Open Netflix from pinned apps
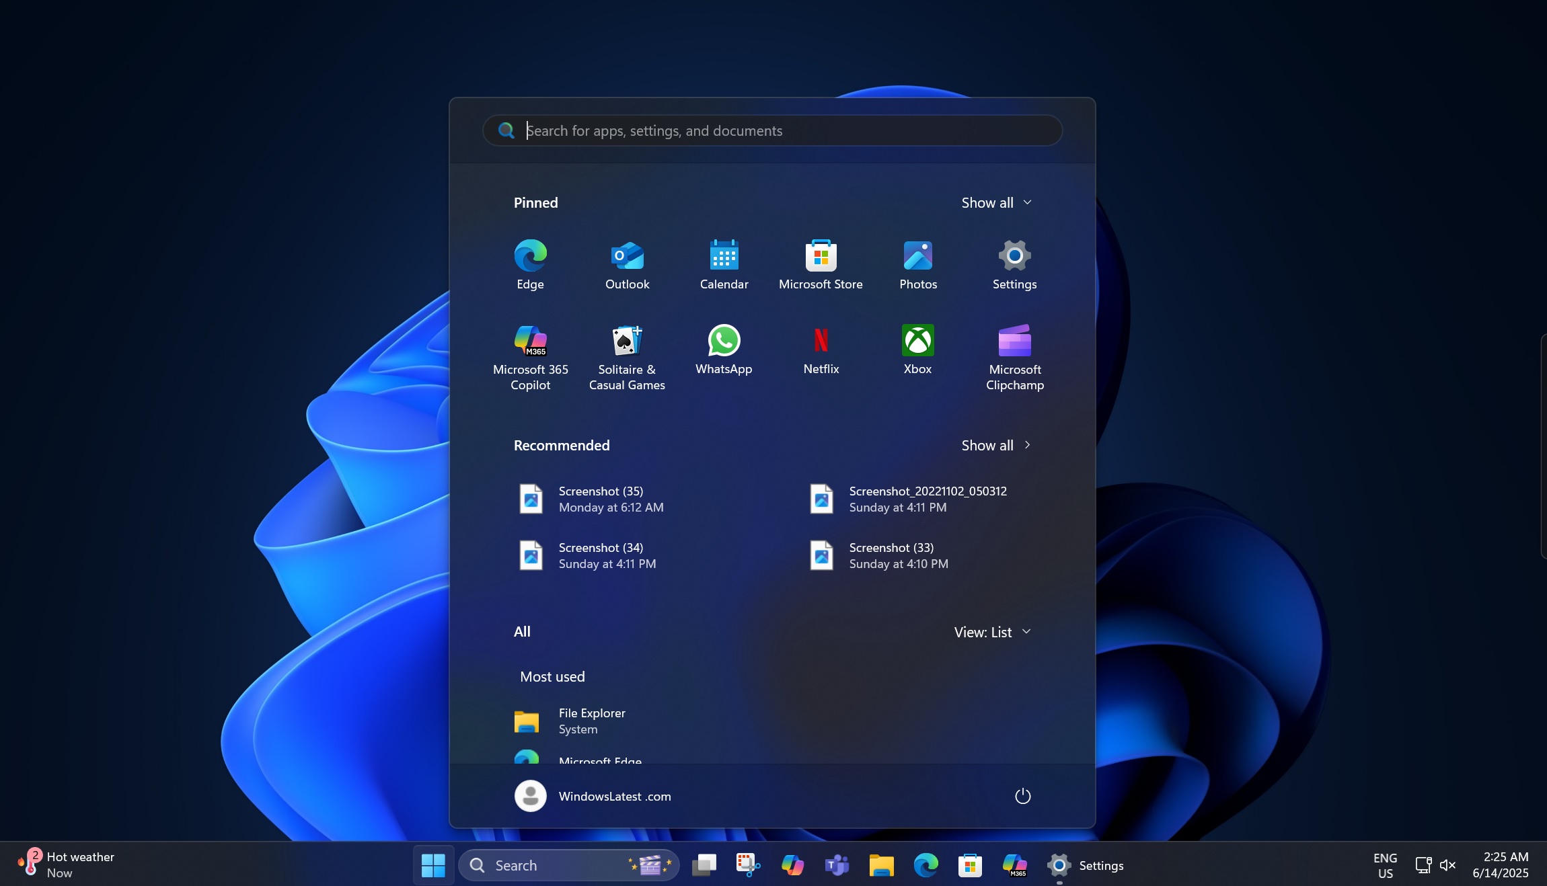The width and height of the screenshot is (1547, 886). (821, 350)
